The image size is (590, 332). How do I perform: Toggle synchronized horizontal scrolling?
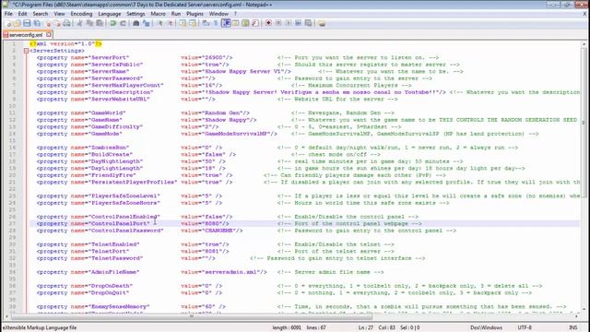(193, 23)
